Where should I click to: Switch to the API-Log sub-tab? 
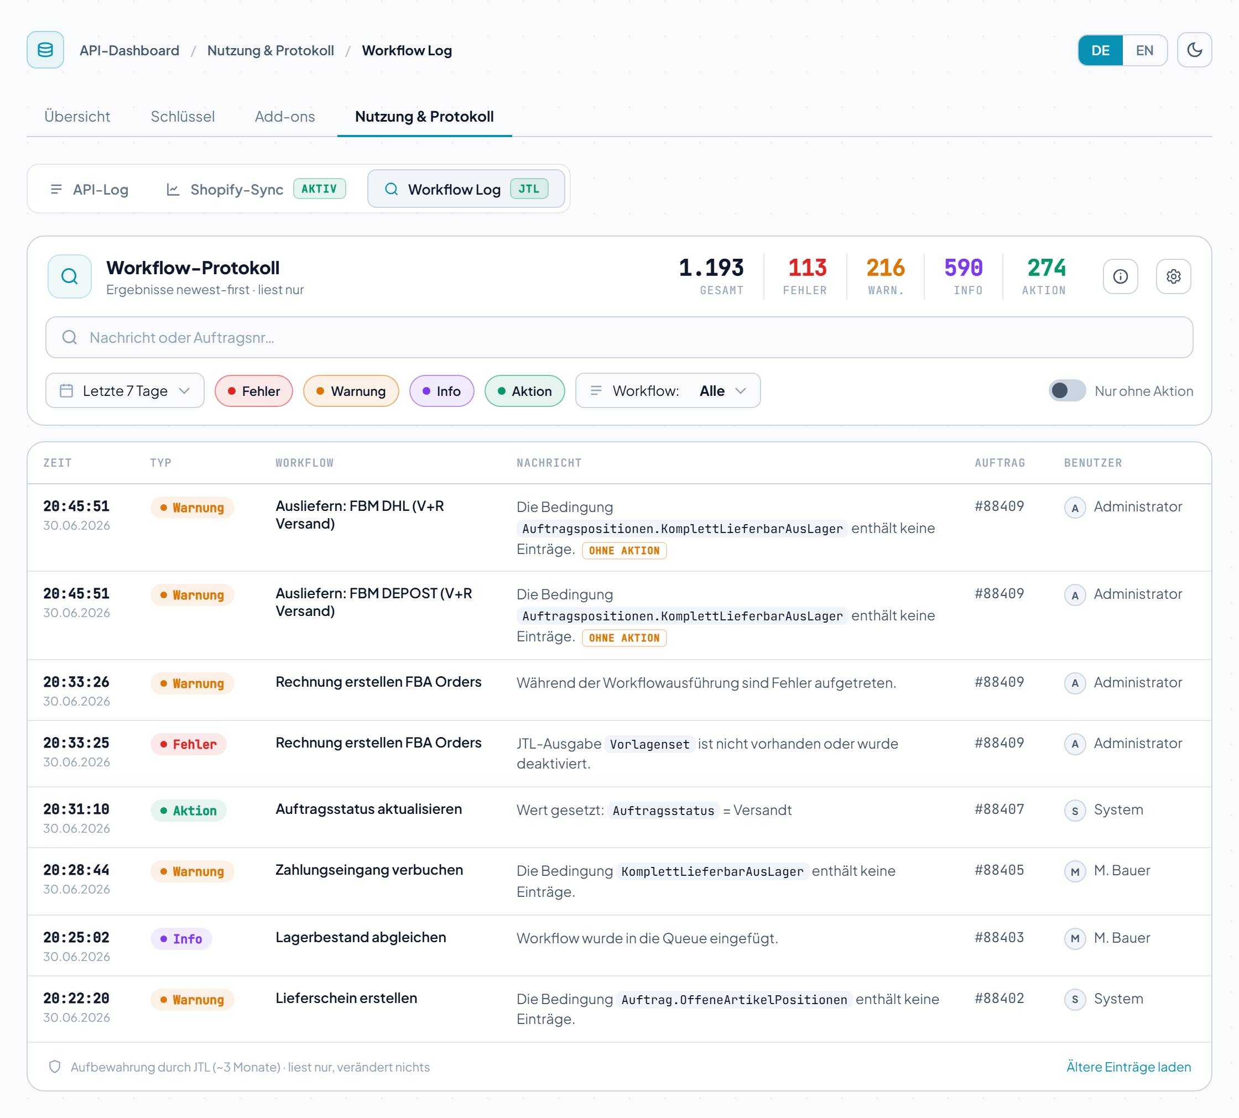pyautogui.click(x=89, y=189)
